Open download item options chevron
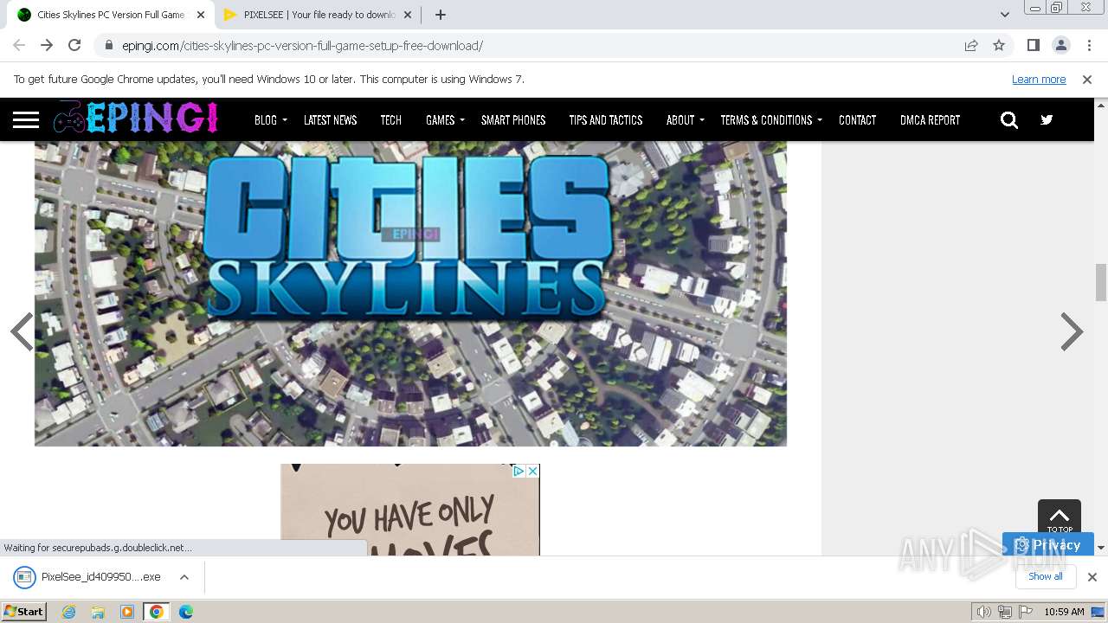Viewport: 1108px width, 623px height. 184,576
